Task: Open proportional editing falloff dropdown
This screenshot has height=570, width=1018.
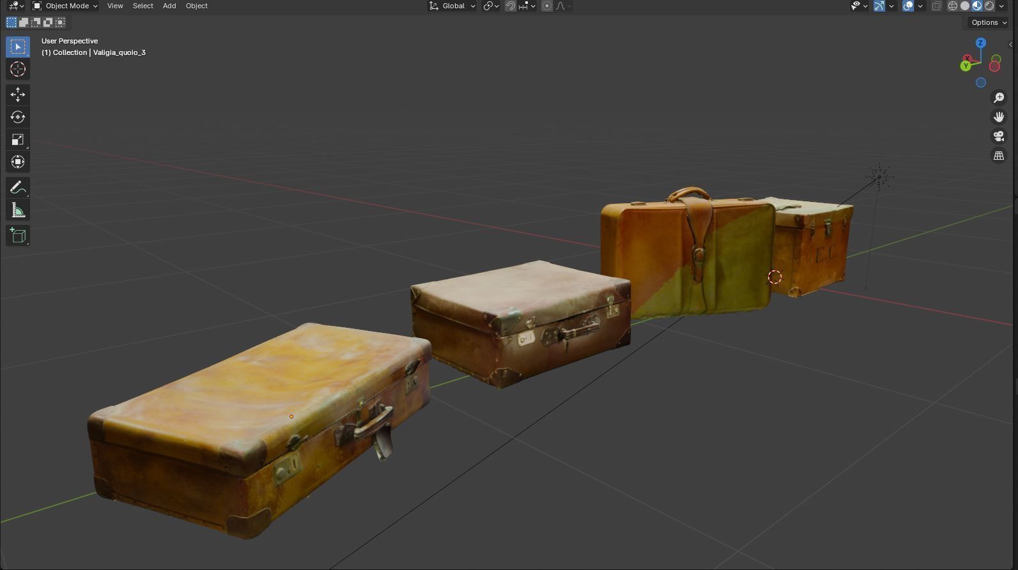Action: coord(564,6)
